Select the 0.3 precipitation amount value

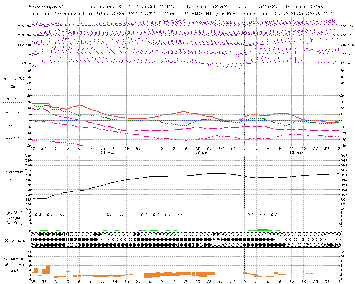coord(250,215)
